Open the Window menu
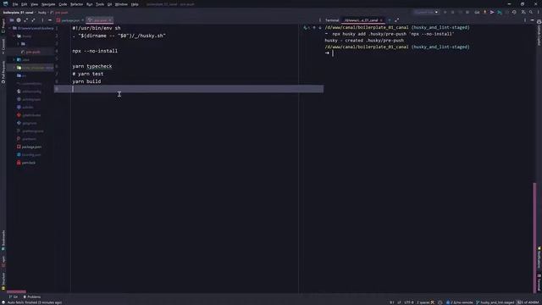Image resolution: width=542 pixels, height=305 pixels. tap(121, 4)
